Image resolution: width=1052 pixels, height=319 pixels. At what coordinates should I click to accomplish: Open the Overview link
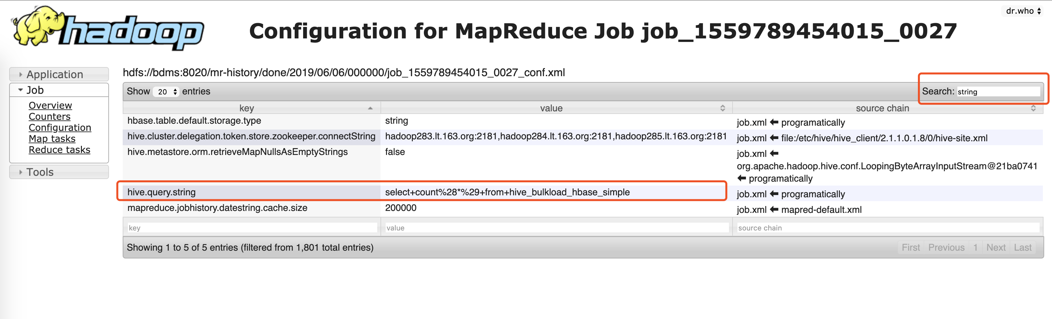[50, 105]
